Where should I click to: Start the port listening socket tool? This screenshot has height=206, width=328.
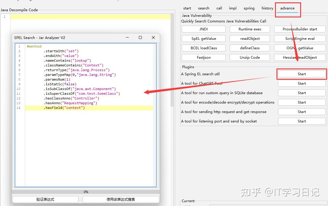(x=302, y=121)
